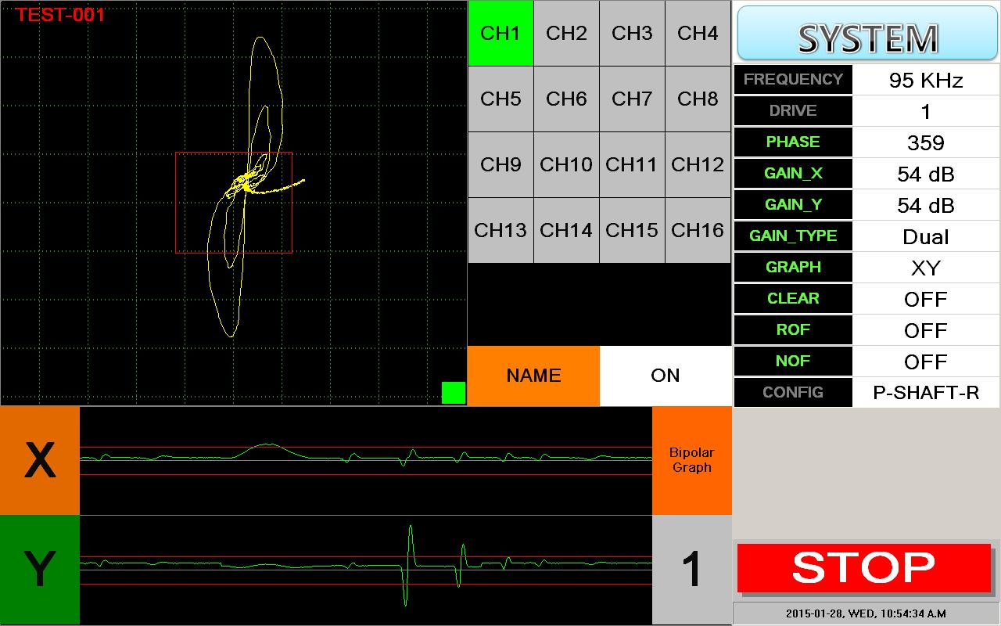Image resolution: width=1001 pixels, height=626 pixels.
Task: Select channel CH1
Action: click(x=500, y=33)
